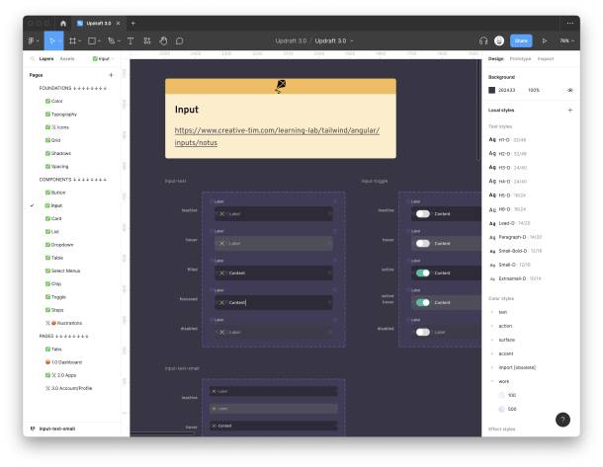
Task: Select the Text tool
Action: click(x=130, y=40)
